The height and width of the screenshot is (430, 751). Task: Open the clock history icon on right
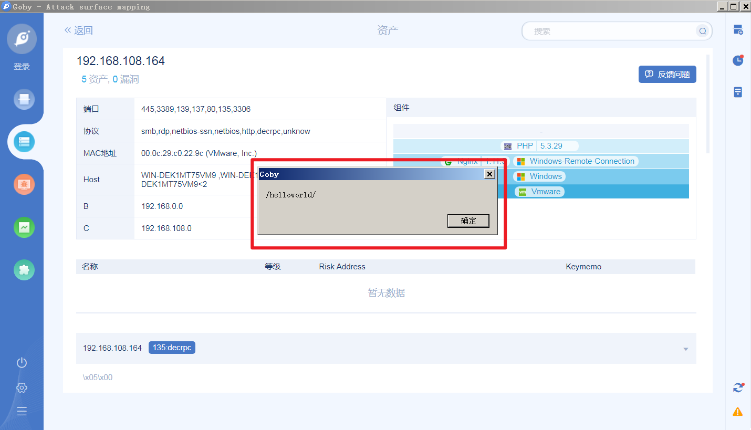click(x=738, y=60)
